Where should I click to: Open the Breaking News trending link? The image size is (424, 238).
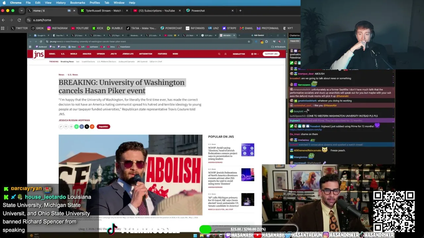tap(67, 61)
